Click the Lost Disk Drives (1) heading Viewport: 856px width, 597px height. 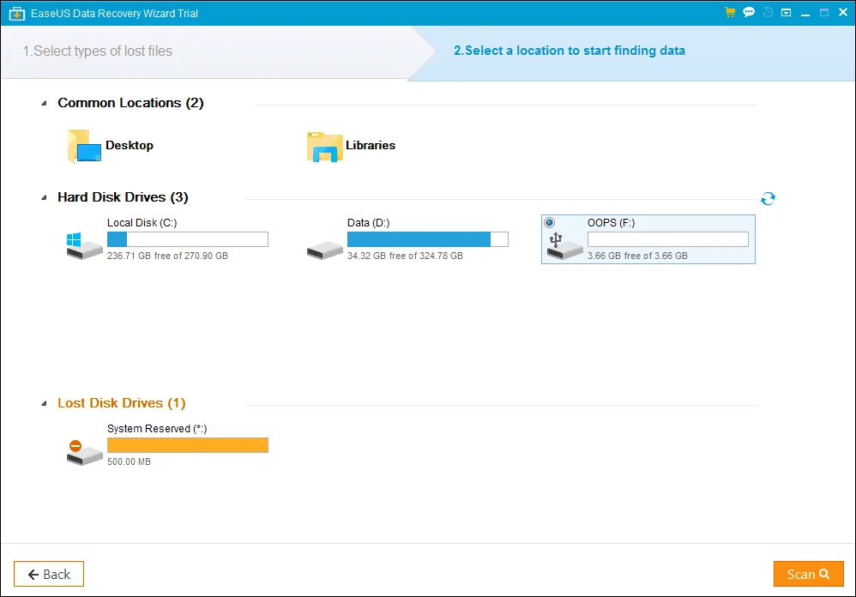tap(122, 403)
